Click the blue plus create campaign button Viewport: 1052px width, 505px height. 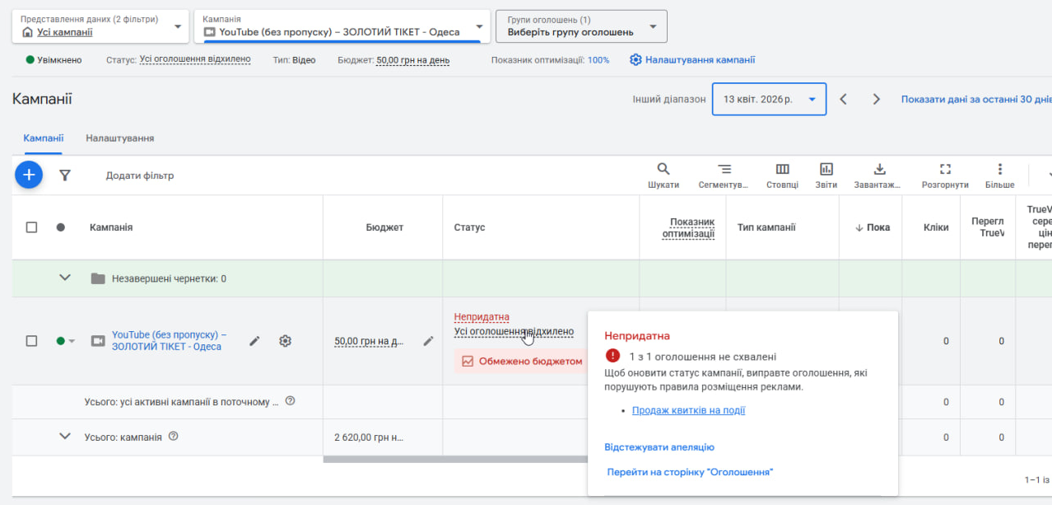point(29,175)
